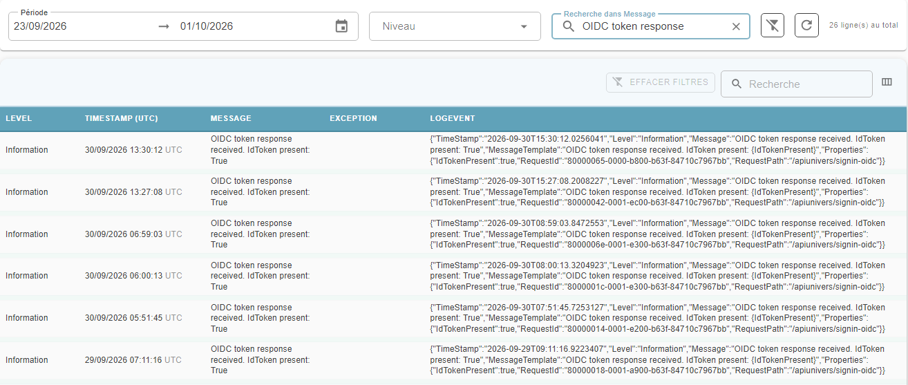Click log event JSON with RequestId 8000001c-0001-e300
The height and width of the screenshot is (385, 908).
click(x=658, y=276)
